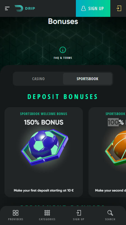This screenshot has width=126, height=225.
Task: Open the 150% Bonus welcome card
Action: 44,152
